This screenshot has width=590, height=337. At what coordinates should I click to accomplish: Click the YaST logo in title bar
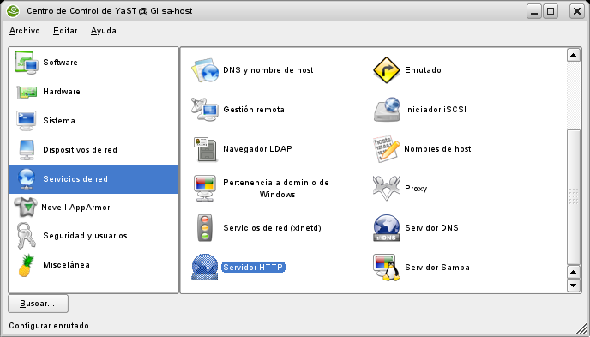point(13,11)
